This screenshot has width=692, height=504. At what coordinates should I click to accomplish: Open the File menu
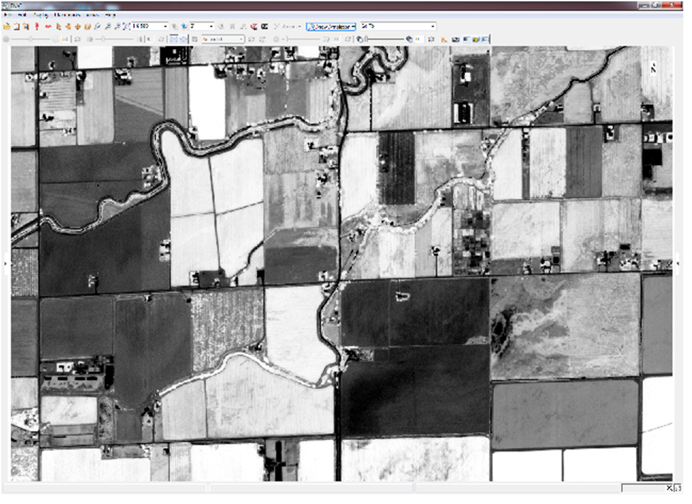coord(7,15)
